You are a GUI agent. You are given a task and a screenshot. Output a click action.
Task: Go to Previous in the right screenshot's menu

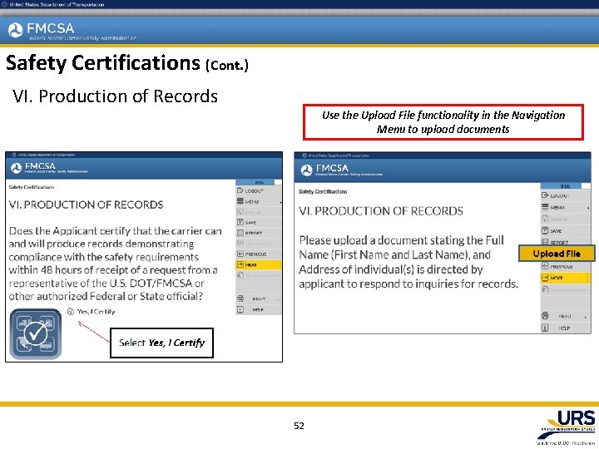(x=566, y=266)
